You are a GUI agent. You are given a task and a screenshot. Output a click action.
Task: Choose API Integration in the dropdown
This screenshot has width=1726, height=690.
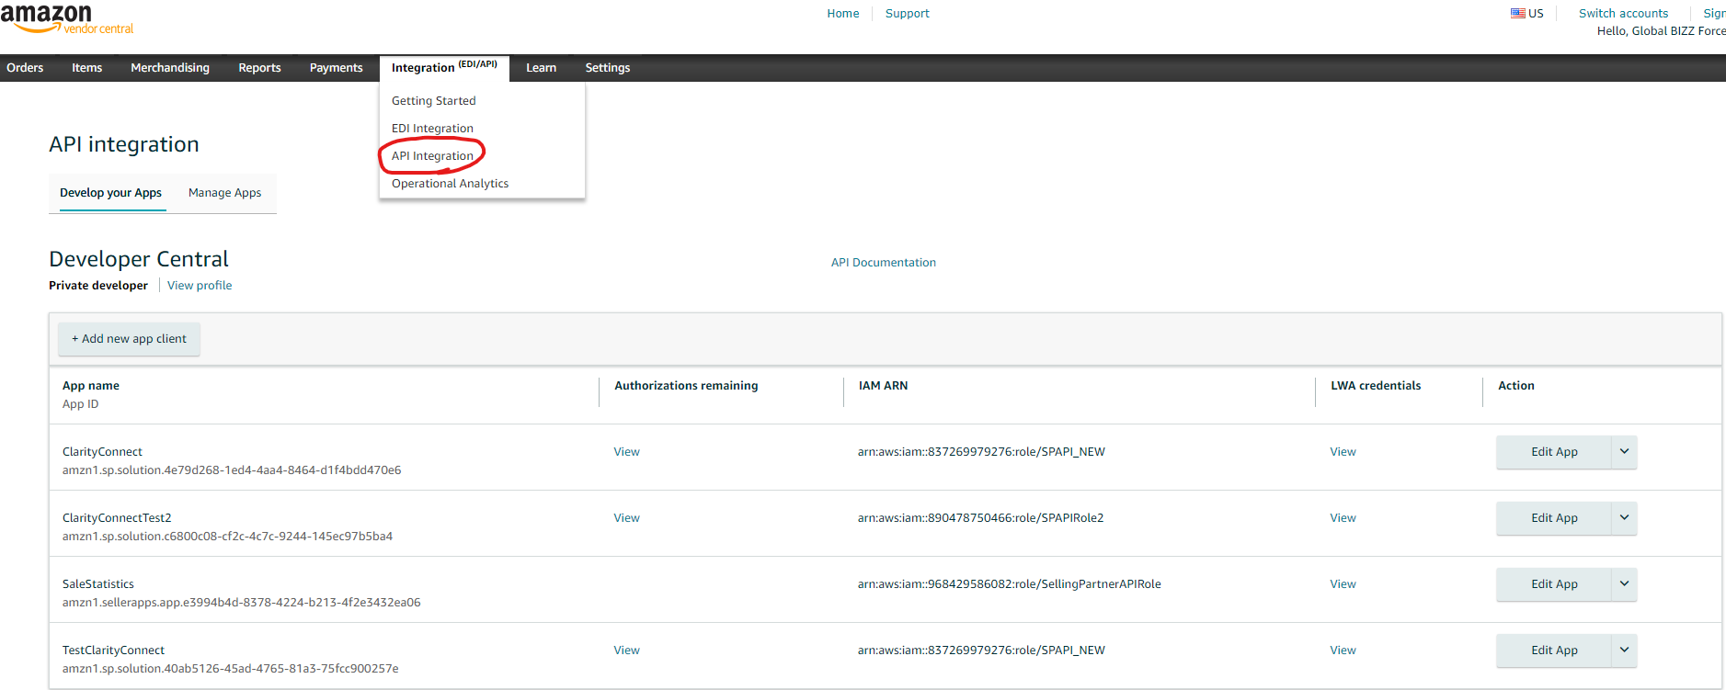pyautogui.click(x=432, y=156)
